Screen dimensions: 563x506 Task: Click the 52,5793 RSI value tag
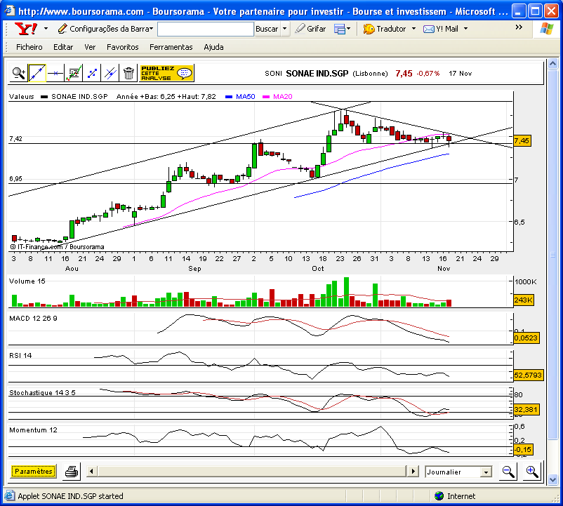(528, 375)
